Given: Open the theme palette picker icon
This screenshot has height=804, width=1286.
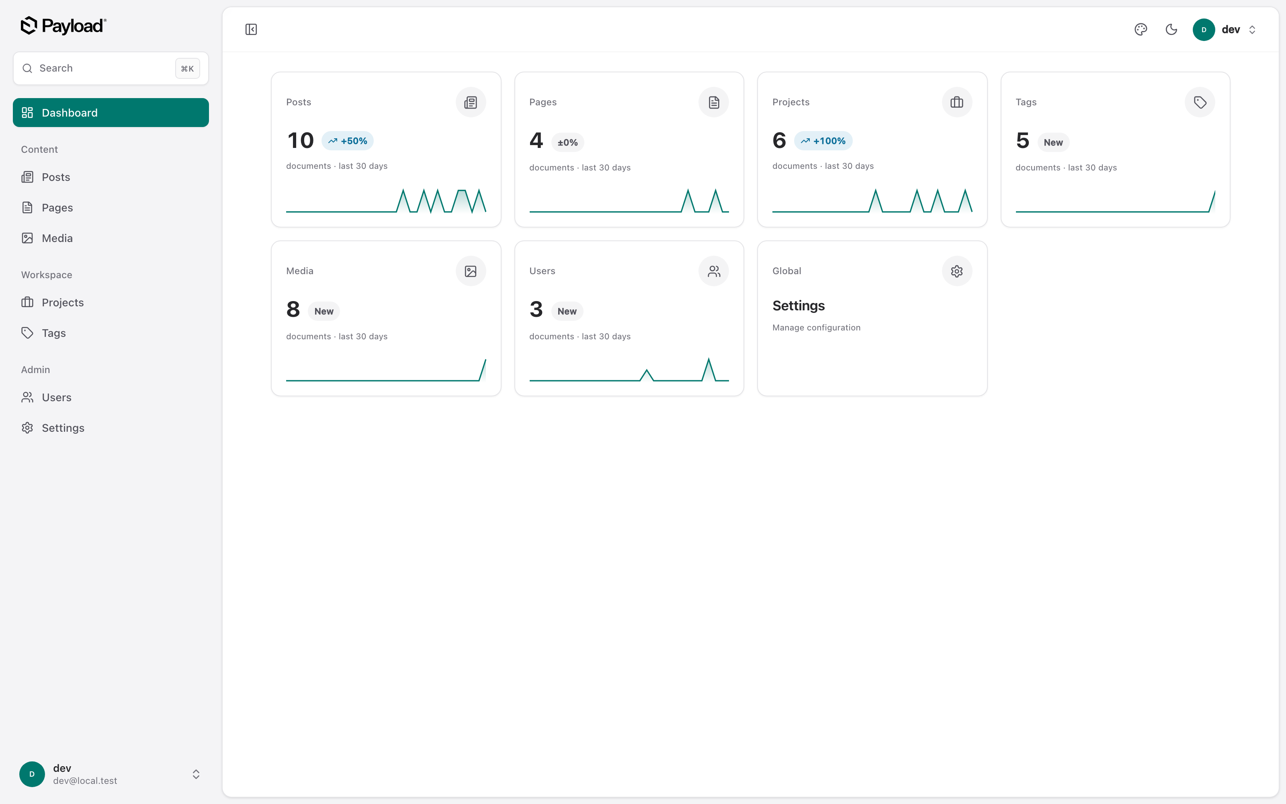Looking at the screenshot, I should (1141, 29).
